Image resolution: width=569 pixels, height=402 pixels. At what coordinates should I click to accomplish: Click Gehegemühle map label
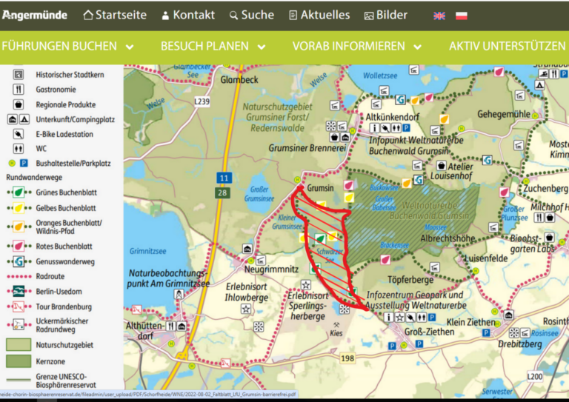504,114
